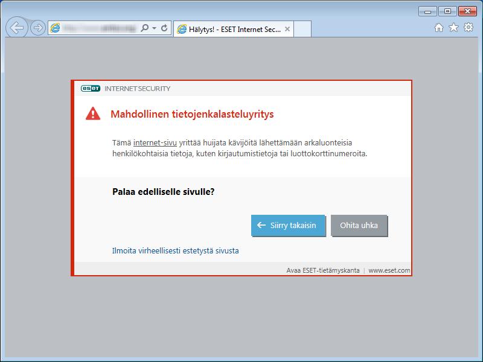Open the address bar dropdown arrow
This screenshot has height=362, width=483.
155,28
